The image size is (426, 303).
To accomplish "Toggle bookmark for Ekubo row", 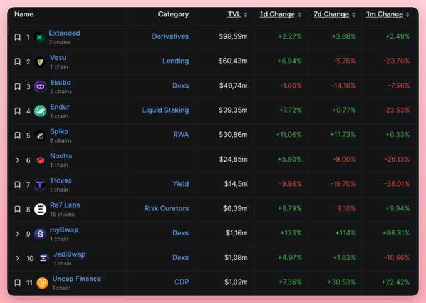I will 18,86.
